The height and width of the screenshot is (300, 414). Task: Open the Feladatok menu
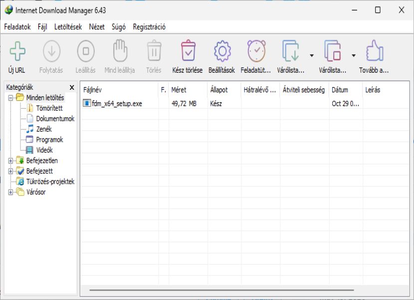coord(17,27)
